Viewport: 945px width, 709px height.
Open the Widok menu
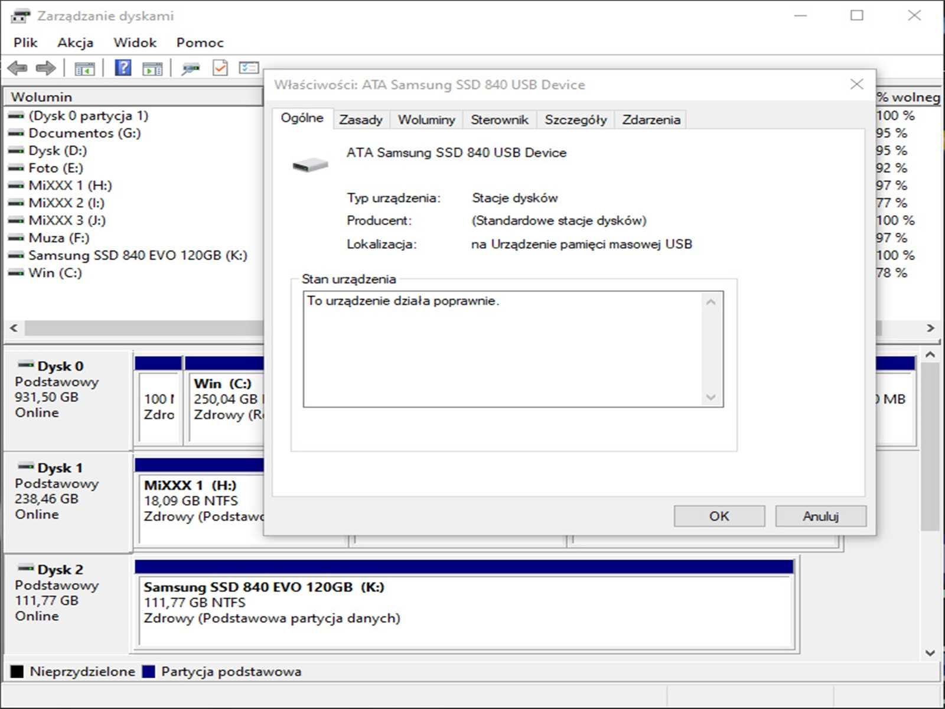[x=135, y=43]
